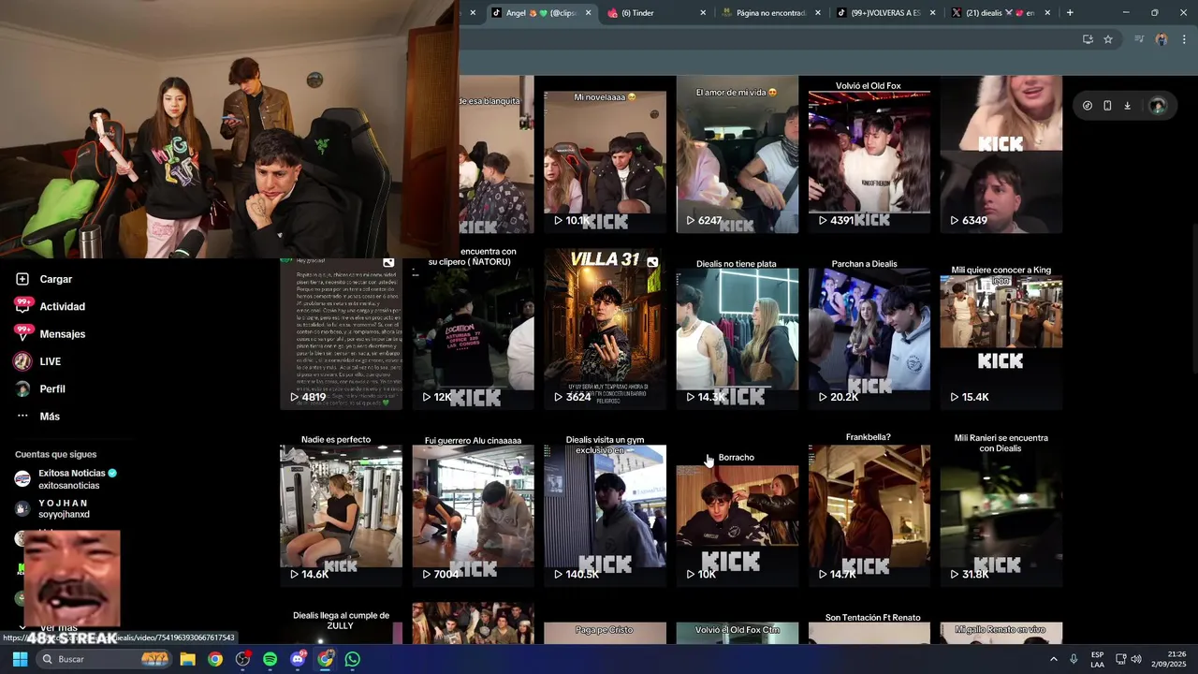Viewport: 1198px width, 674px height.
Task: Open the su clipero (ÑATORU) video
Action: point(473,328)
